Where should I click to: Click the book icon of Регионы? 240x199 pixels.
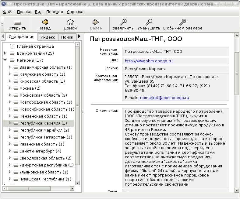pos(12,60)
